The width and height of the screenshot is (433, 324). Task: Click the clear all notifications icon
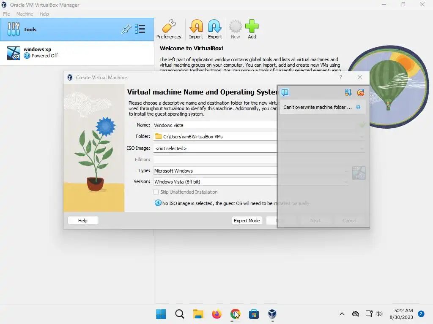click(x=361, y=92)
